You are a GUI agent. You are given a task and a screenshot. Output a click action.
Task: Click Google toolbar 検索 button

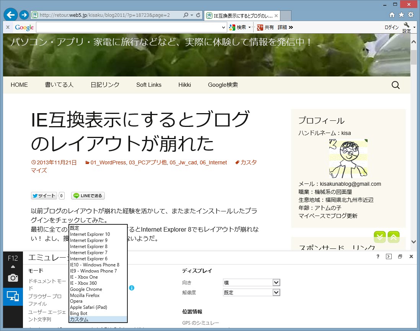coord(238,27)
